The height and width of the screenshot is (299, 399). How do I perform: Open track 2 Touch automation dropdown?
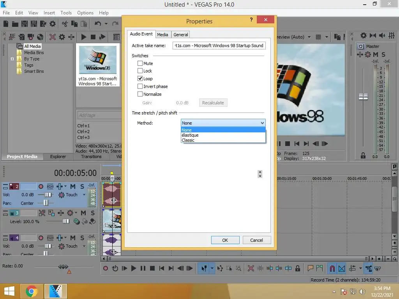pyautogui.click(x=84, y=195)
